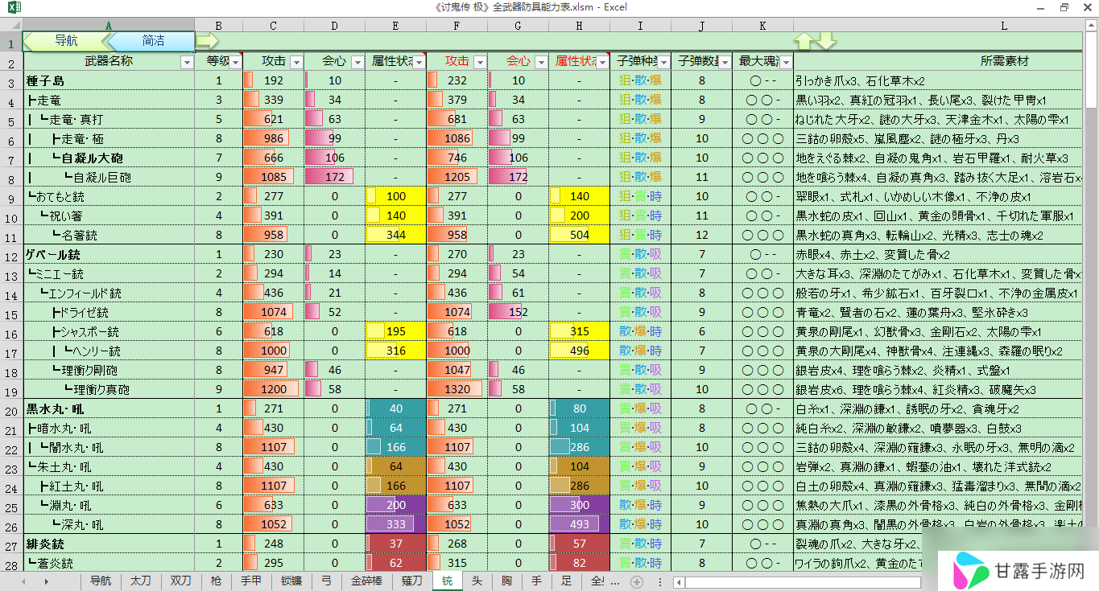Click the blue 简洁 button in row 1

click(x=152, y=41)
